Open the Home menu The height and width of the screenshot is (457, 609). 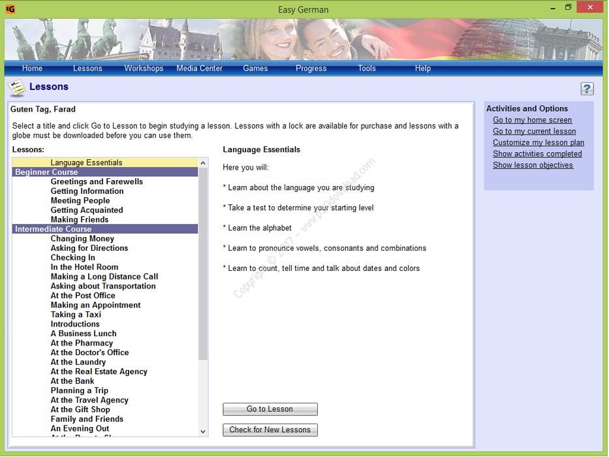(x=32, y=69)
